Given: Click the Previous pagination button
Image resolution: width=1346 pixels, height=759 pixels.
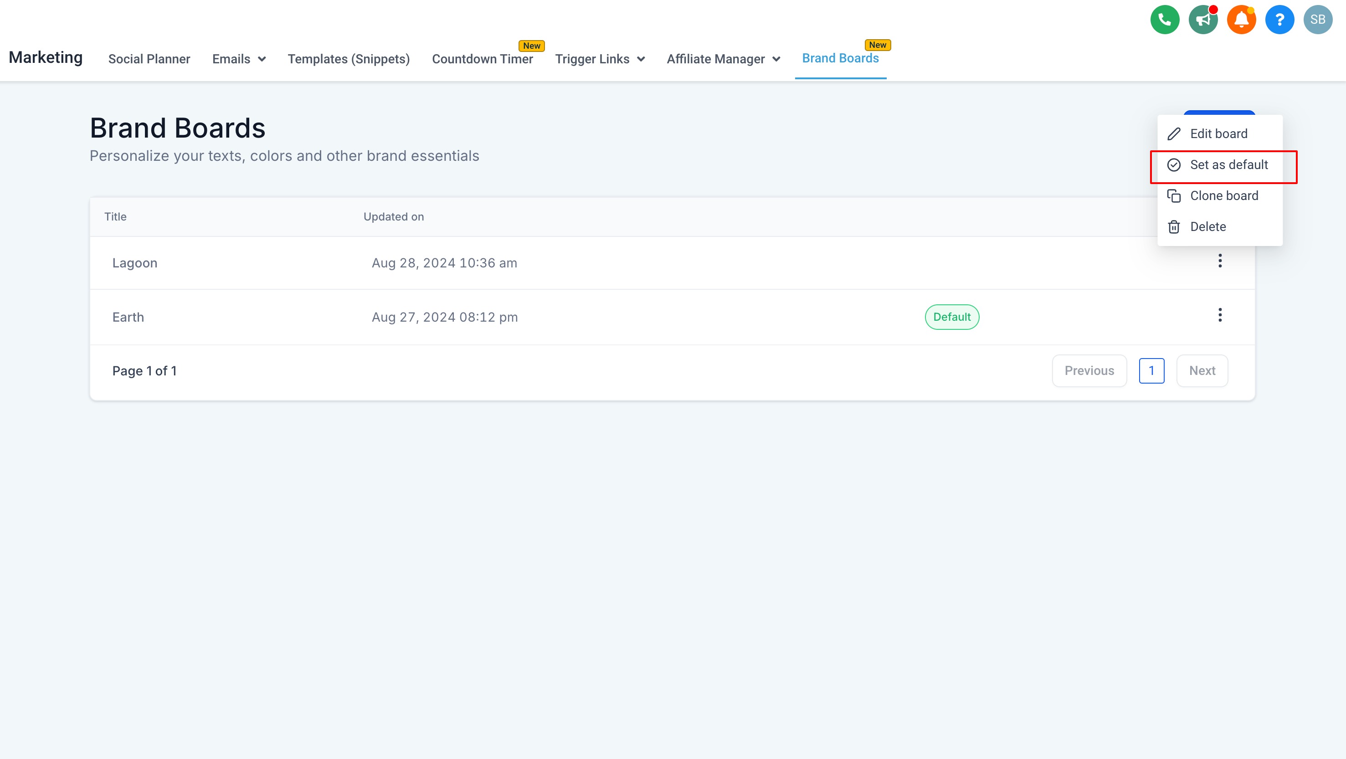Looking at the screenshot, I should point(1089,371).
